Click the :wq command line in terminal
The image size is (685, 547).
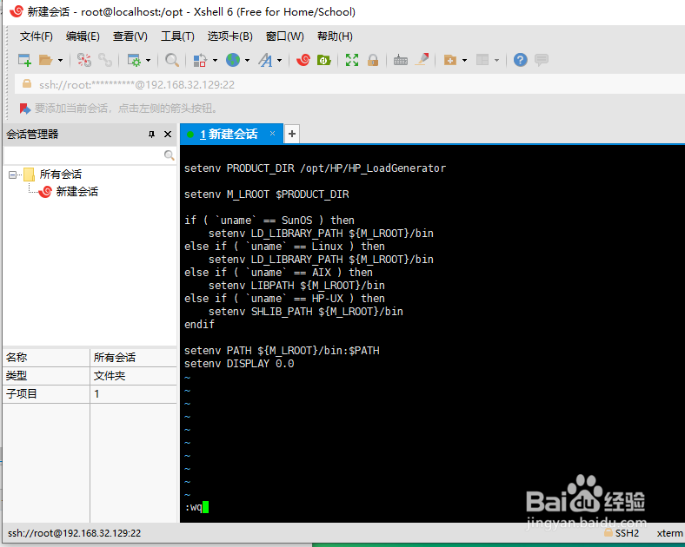(x=196, y=507)
